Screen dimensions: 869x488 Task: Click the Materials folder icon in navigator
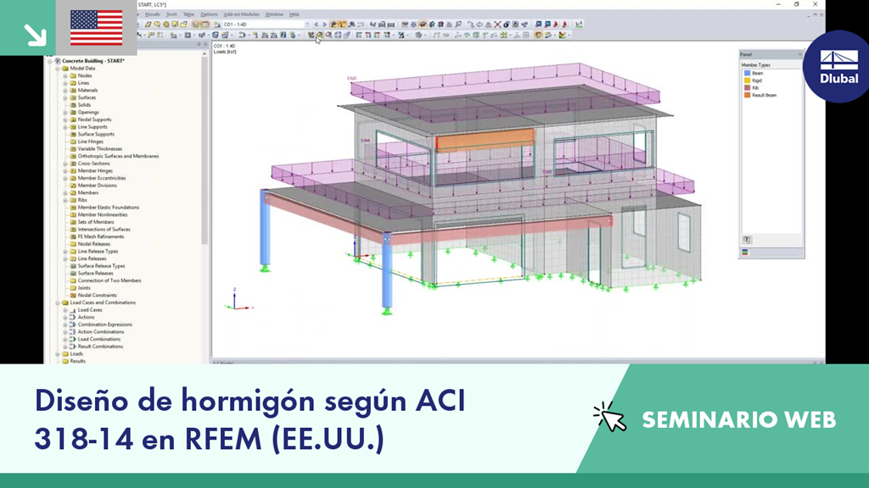[x=73, y=90]
